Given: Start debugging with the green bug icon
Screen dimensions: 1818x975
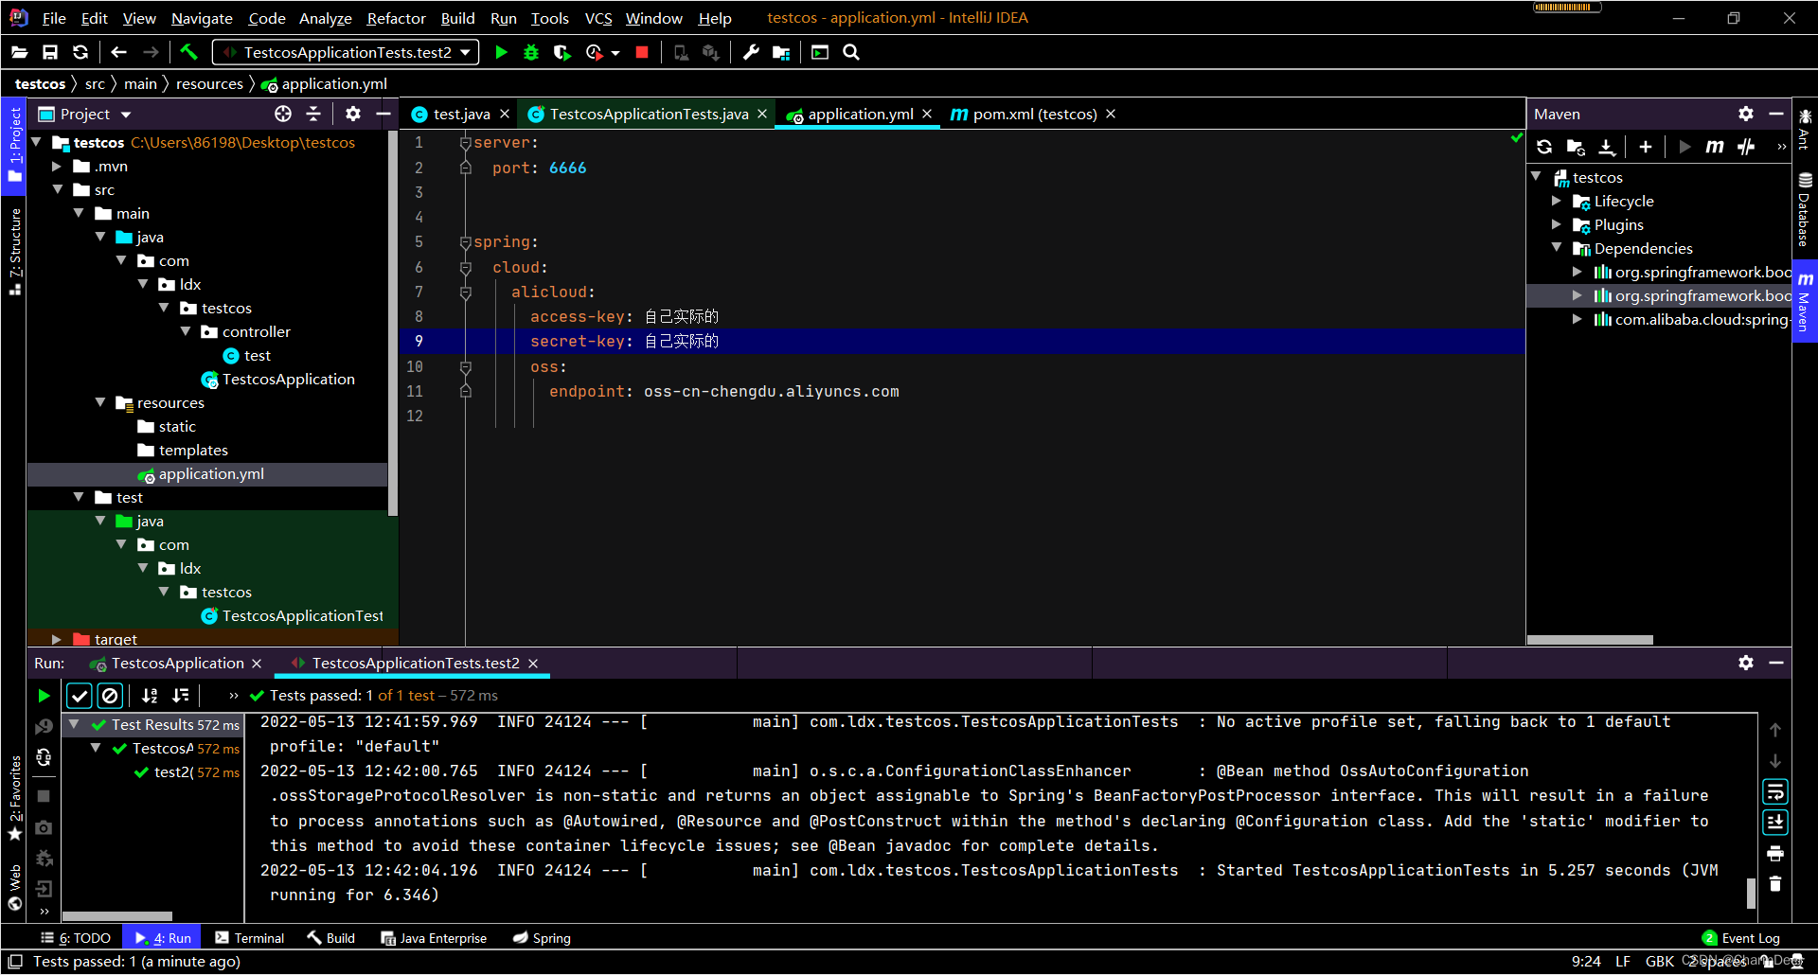Looking at the screenshot, I should [x=531, y=52].
